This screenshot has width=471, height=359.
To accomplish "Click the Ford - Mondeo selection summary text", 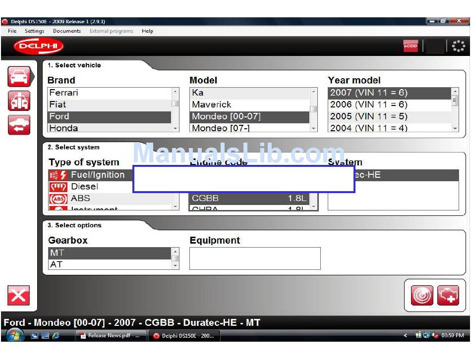I will (132, 323).
